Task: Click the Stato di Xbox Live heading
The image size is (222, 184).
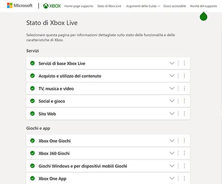Action: point(52,23)
